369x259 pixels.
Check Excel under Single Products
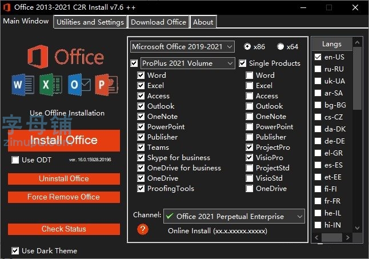coord(249,86)
